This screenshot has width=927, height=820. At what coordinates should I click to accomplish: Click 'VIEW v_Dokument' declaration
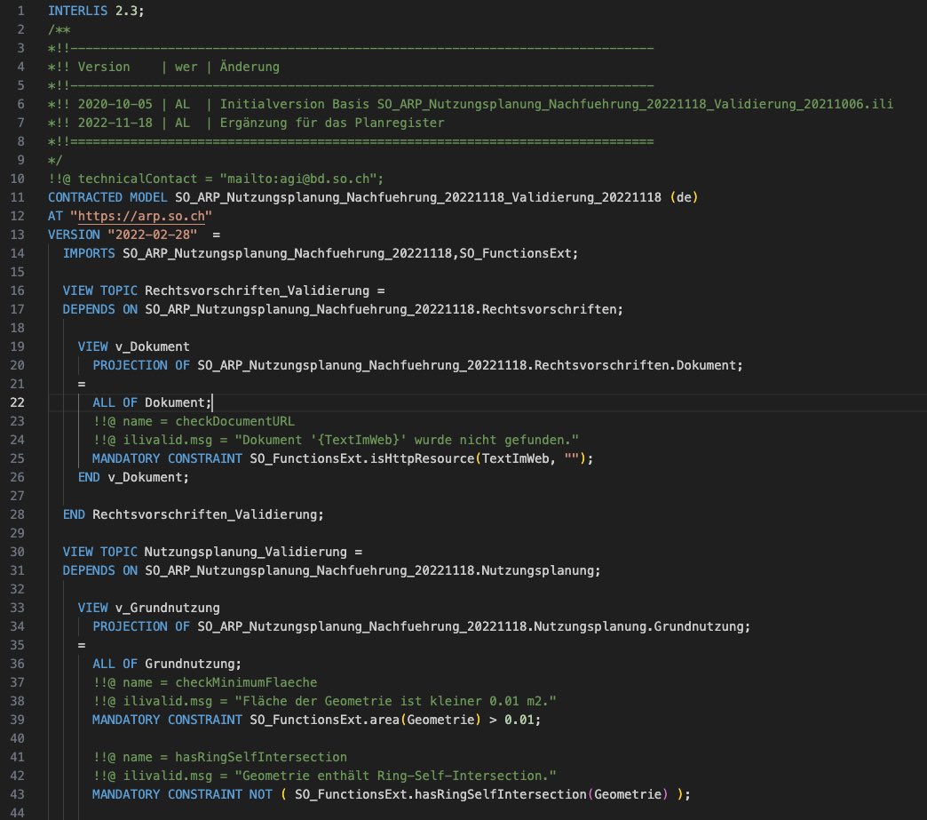133,346
